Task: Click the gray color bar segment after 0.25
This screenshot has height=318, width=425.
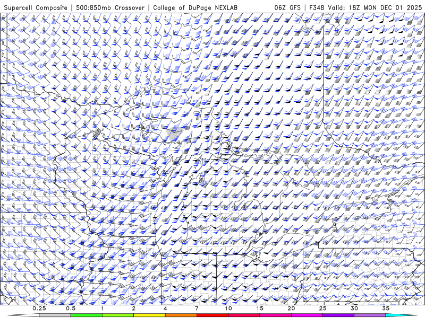Action: [x=55, y=315]
